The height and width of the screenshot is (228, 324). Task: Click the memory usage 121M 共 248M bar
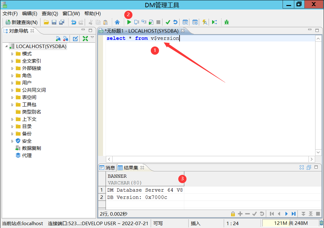291,223
